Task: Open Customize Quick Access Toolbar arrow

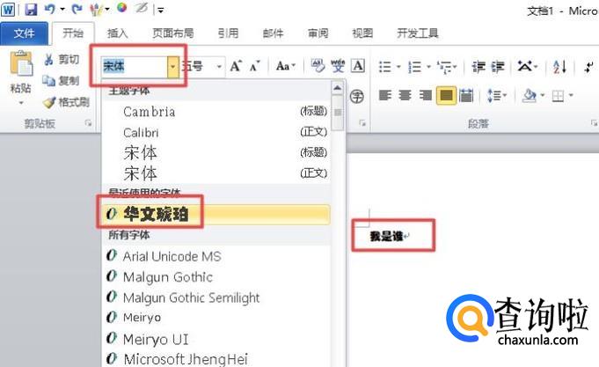Action: click(161, 11)
